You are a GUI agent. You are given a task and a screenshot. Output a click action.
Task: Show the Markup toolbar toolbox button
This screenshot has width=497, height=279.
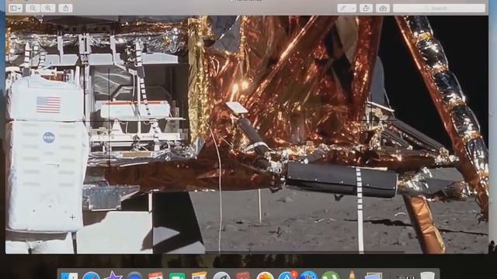tap(383, 9)
